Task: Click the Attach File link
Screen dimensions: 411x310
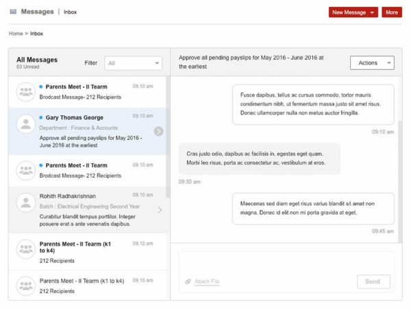Action: 207,282
